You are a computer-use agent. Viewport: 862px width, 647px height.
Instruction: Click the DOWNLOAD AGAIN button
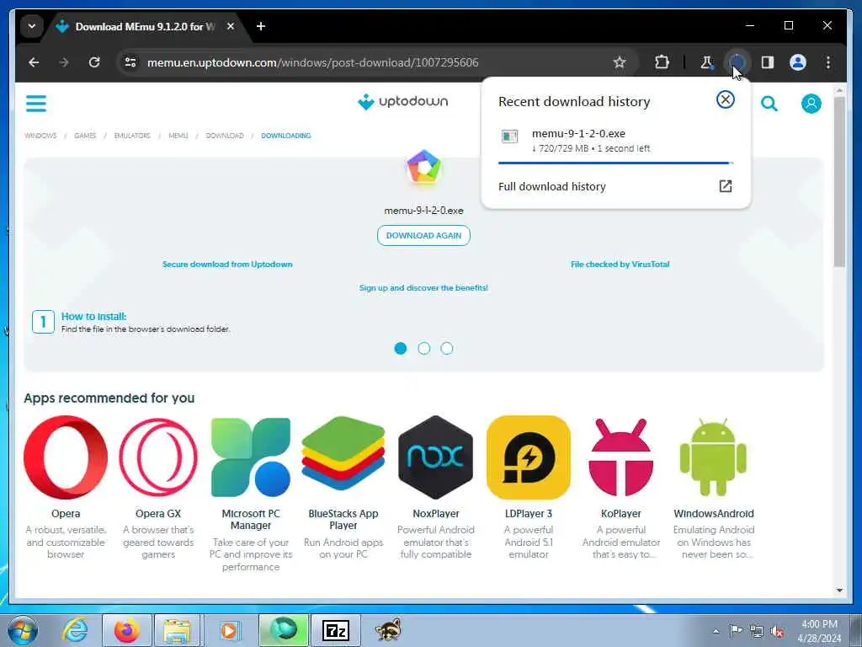(423, 236)
